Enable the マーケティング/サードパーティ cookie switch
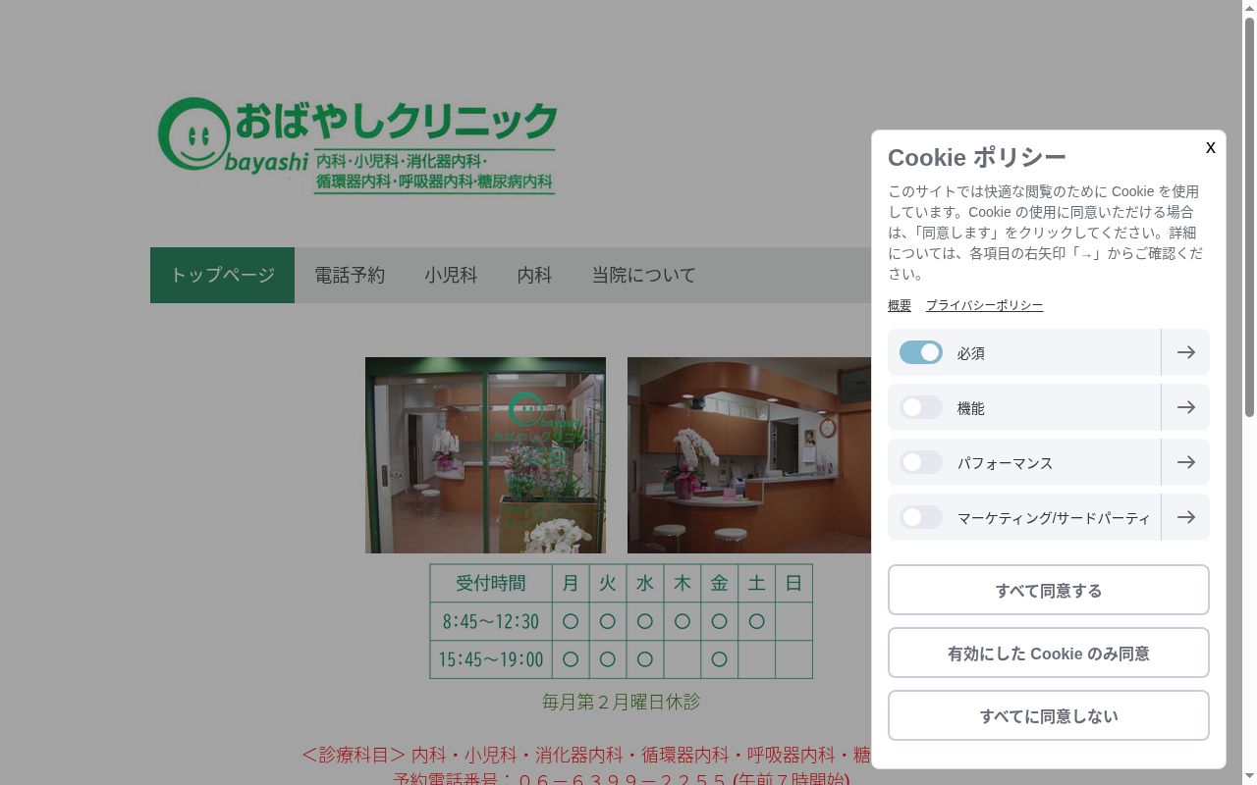The width and height of the screenshot is (1257, 785). pyautogui.click(x=921, y=517)
